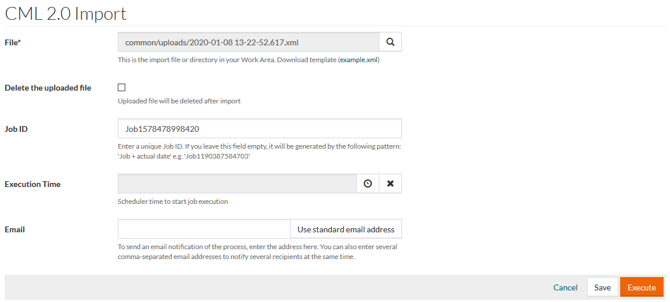Click the File* field label

[13, 42]
